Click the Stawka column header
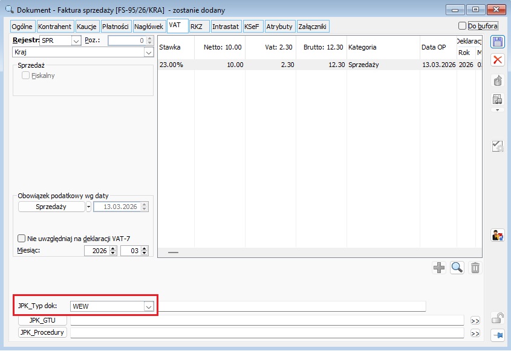 pyautogui.click(x=176, y=47)
